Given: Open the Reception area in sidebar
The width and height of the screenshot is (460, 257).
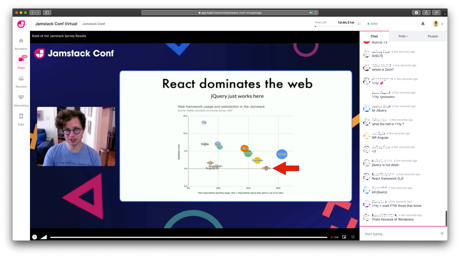Looking at the screenshot, I should 21,44.
